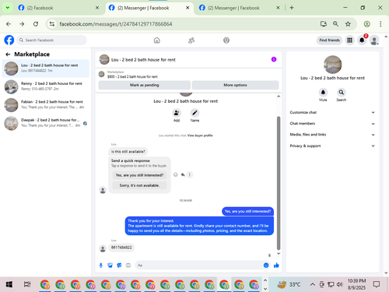Expand the Privacy & support section
The image size is (389, 292).
[332, 146]
